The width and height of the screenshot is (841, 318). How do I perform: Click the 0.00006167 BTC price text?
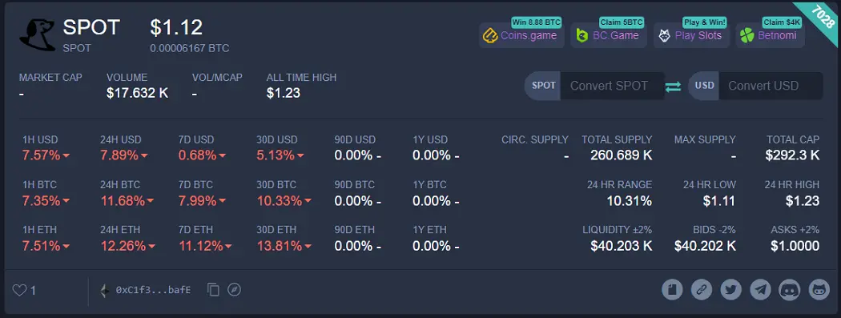[x=190, y=48]
